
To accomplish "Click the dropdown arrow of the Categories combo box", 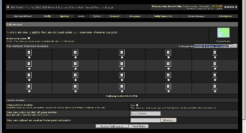I will point(231,46).
